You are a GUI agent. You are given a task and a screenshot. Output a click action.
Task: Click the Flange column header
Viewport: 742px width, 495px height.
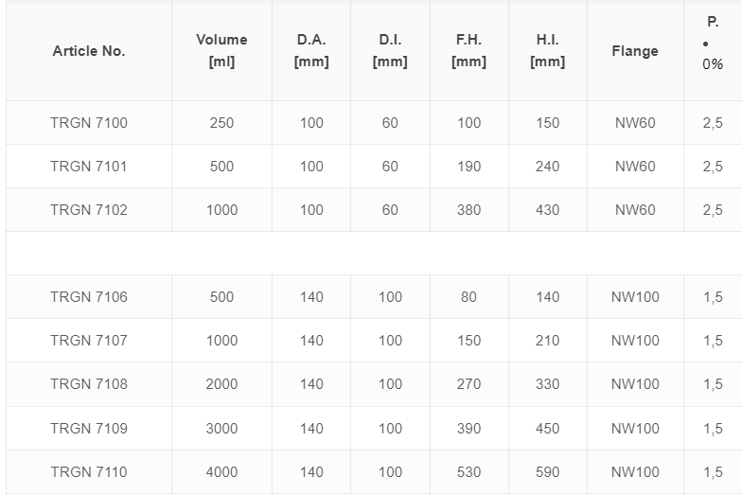click(635, 51)
